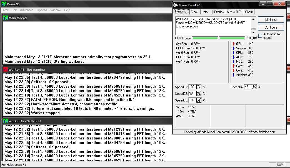The height and width of the screenshot is (168, 290).
Task: Click the 'End of detection' log line
Action: coord(187,26)
